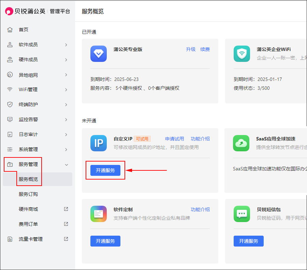Expand the WiFi管理 menu chevron

click(x=66, y=90)
